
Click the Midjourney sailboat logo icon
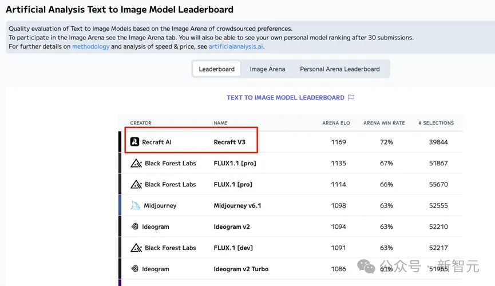pos(136,205)
